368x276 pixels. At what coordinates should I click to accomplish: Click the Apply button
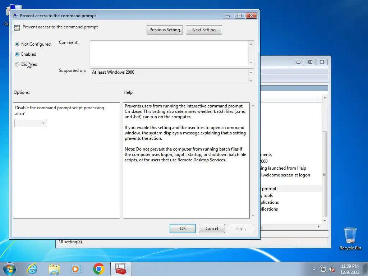(241, 228)
